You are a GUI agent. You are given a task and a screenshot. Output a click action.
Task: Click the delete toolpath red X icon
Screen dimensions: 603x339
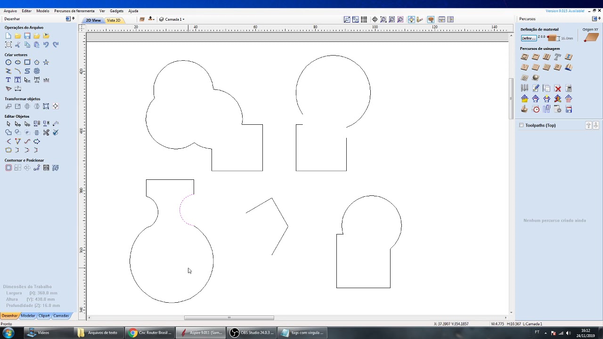click(x=558, y=89)
